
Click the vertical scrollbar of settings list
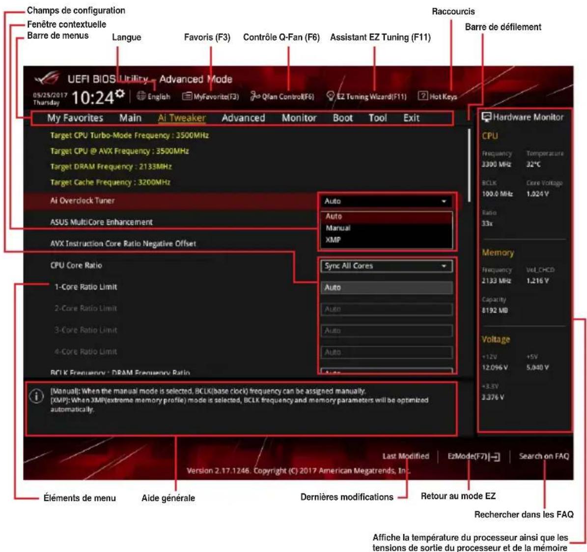[469, 166]
